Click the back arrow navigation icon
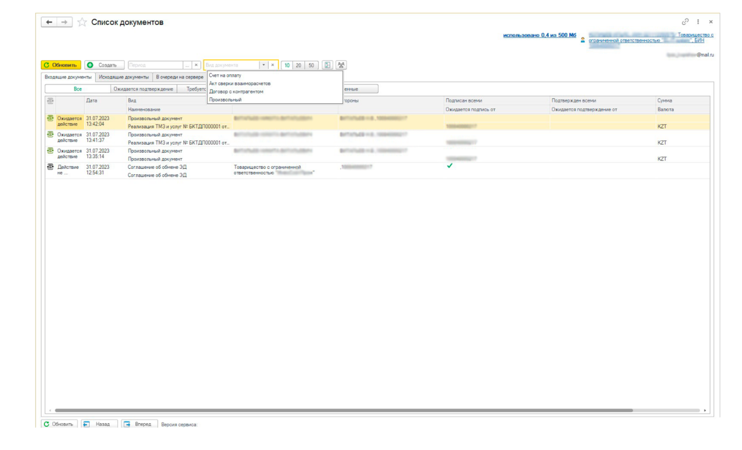 point(49,22)
